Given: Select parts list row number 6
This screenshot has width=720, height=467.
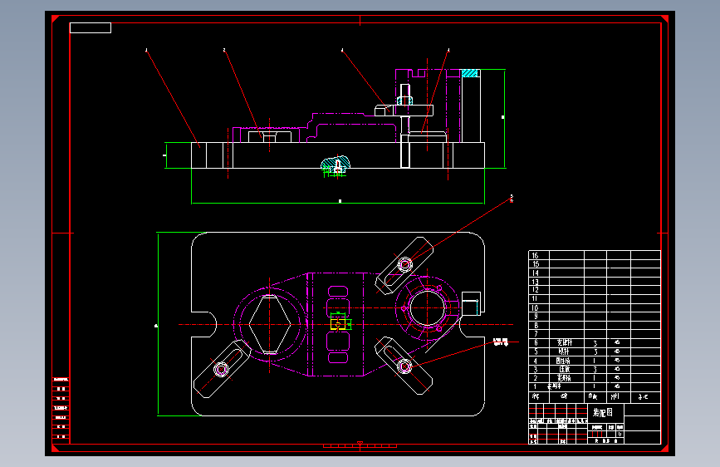Looking at the screenshot, I should pos(594,342).
